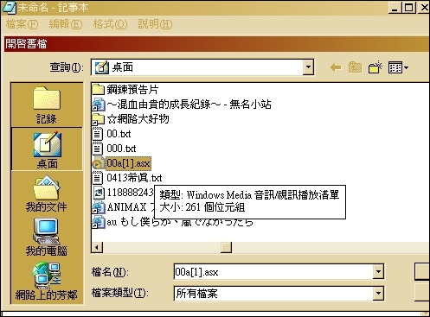Create a new folder icon

(x=375, y=67)
